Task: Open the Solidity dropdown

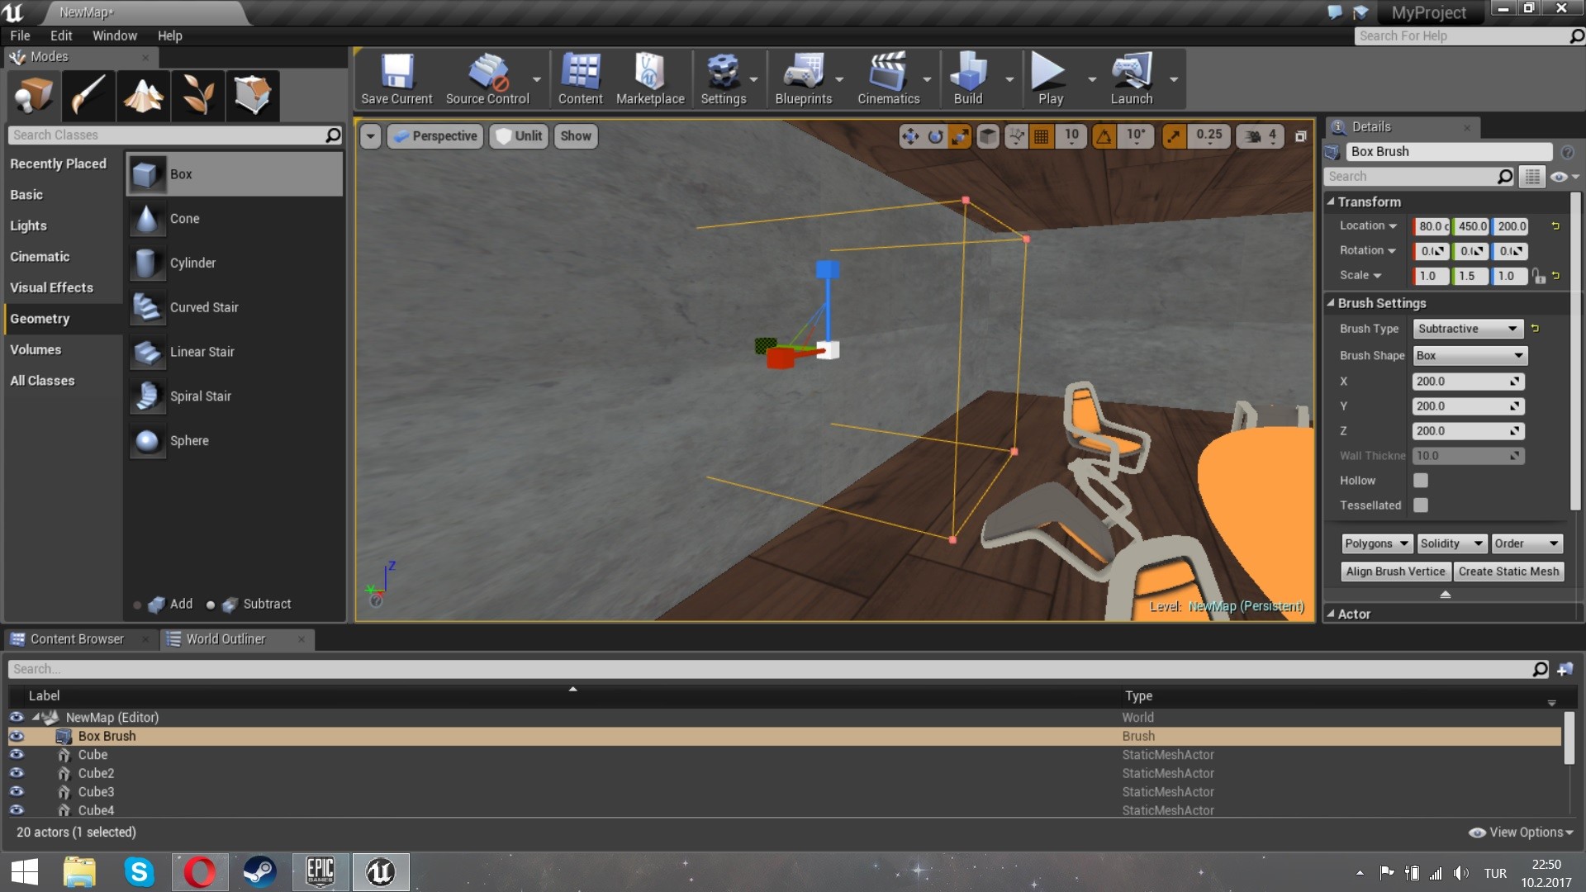Action: 1451,543
